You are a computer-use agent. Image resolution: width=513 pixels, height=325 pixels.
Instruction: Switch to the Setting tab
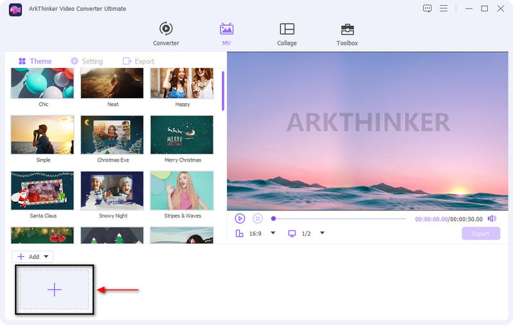[x=87, y=61]
